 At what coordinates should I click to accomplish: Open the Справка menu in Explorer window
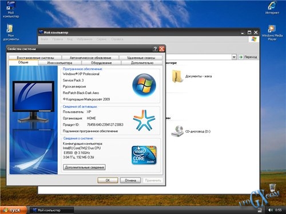pos(117,39)
